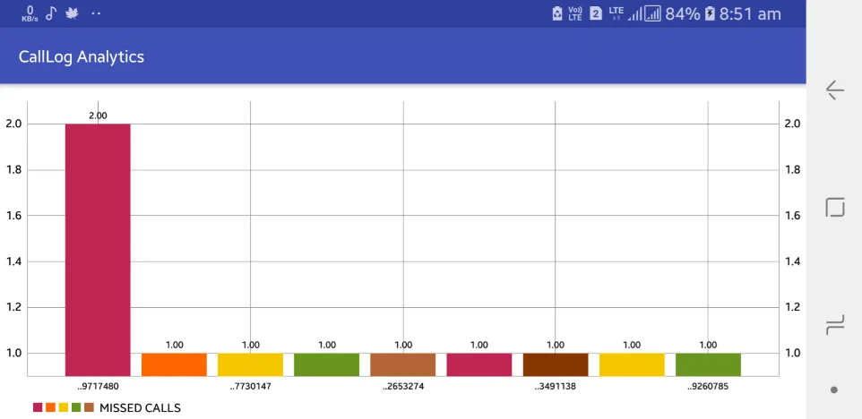Click the ..9717480 axis label
This screenshot has width=862, height=419.
coord(98,387)
